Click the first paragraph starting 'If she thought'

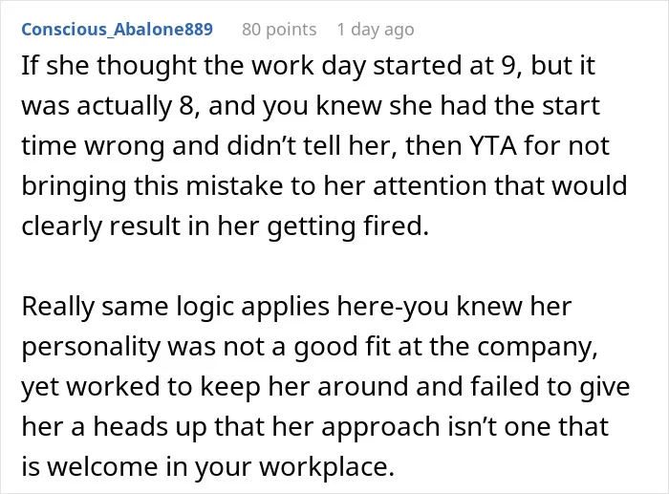324,145
